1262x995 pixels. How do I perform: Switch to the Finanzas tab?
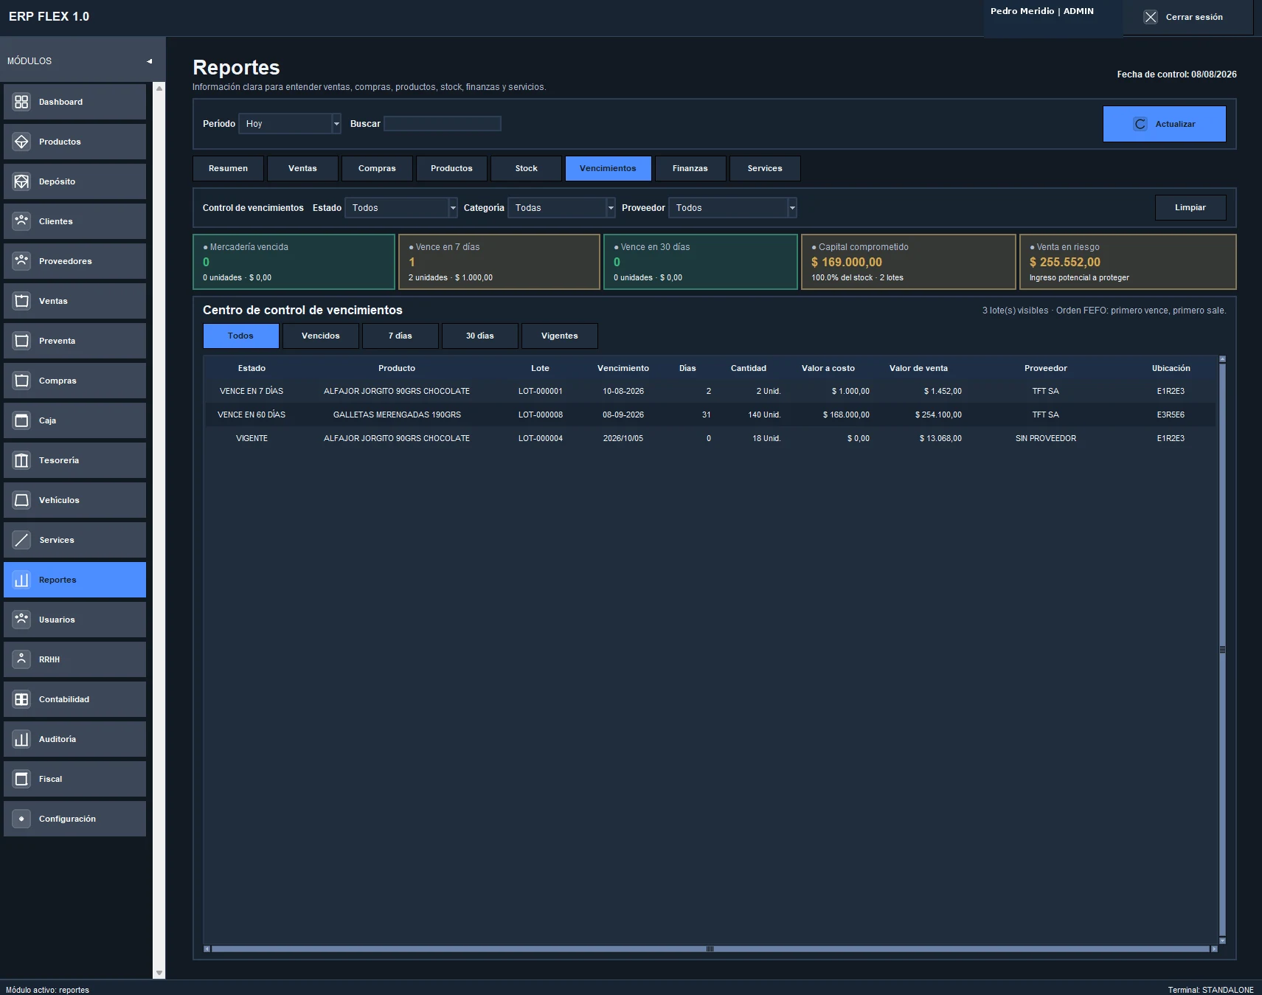pos(690,168)
